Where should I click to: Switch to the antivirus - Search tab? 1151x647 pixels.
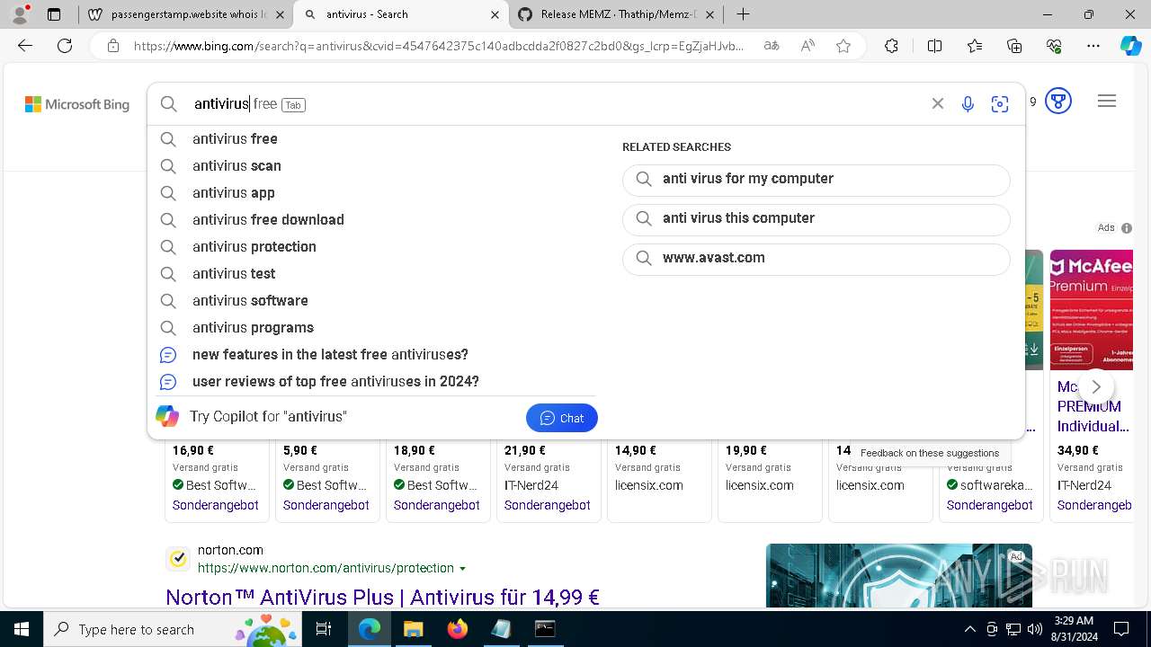pyautogui.click(x=401, y=14)
